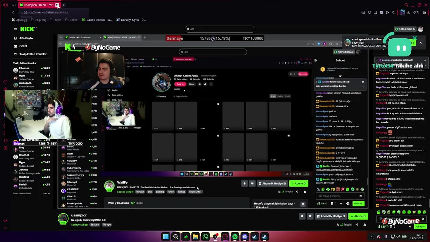Select RRaenee channel in followed list
The width and height of the screenshot is (430, 242).
31,70
